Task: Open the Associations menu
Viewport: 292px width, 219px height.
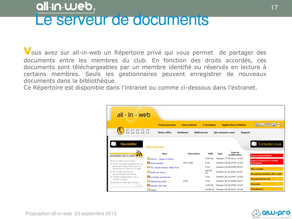Action: coord(189,125)
